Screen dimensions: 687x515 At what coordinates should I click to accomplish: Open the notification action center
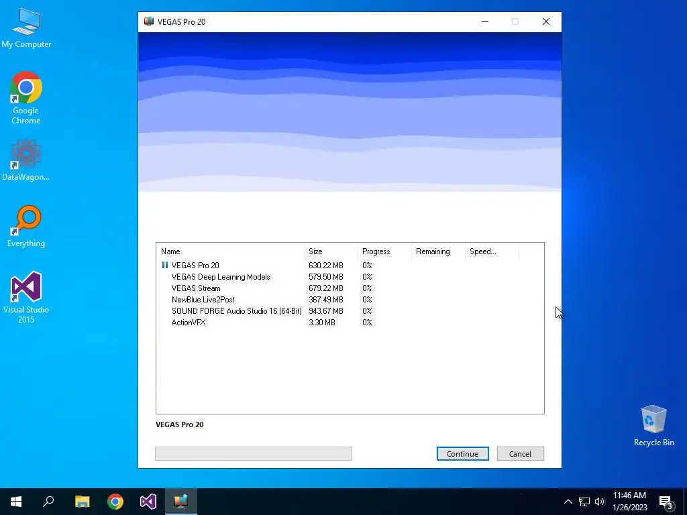(x=666, y=502)
